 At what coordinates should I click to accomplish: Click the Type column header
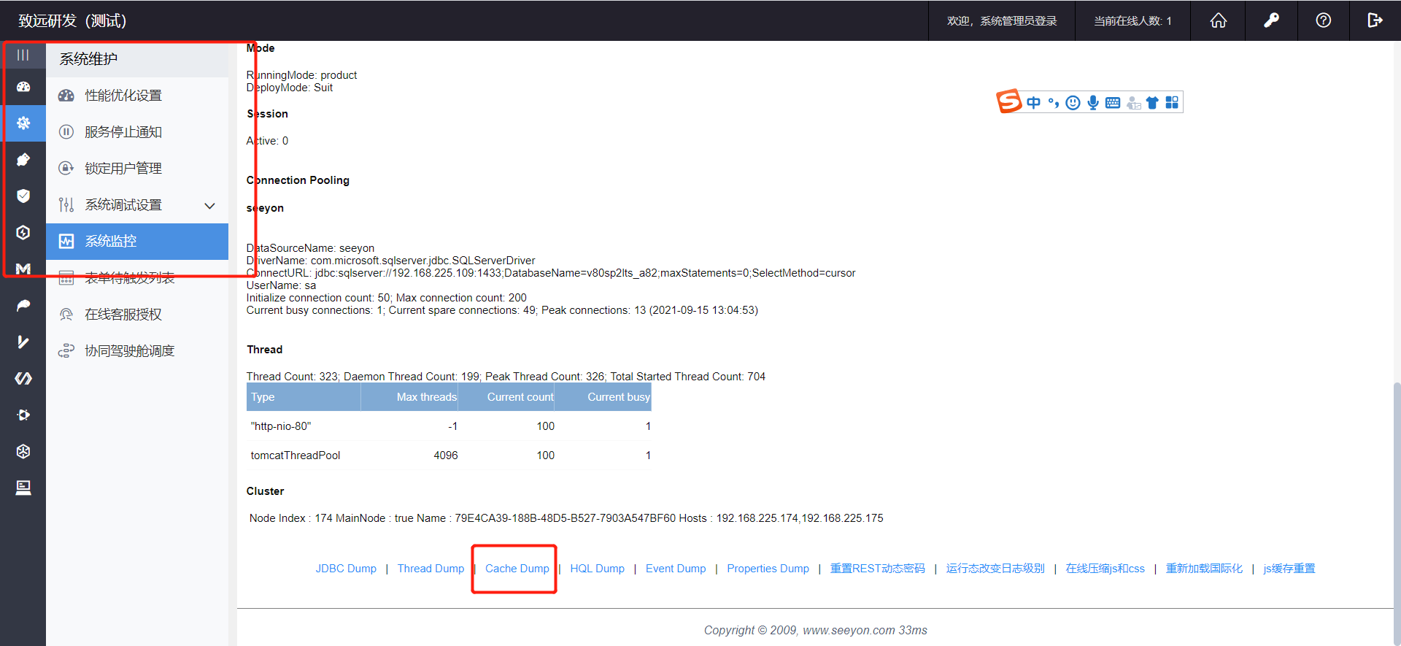(304, 397)
